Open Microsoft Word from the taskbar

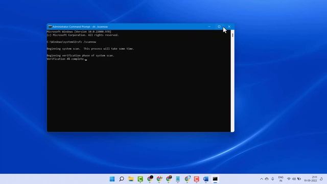click(x=206, y=179)
